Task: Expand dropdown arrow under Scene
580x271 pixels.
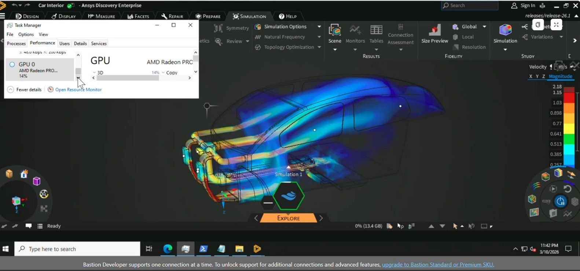Action: click(335, 49)
